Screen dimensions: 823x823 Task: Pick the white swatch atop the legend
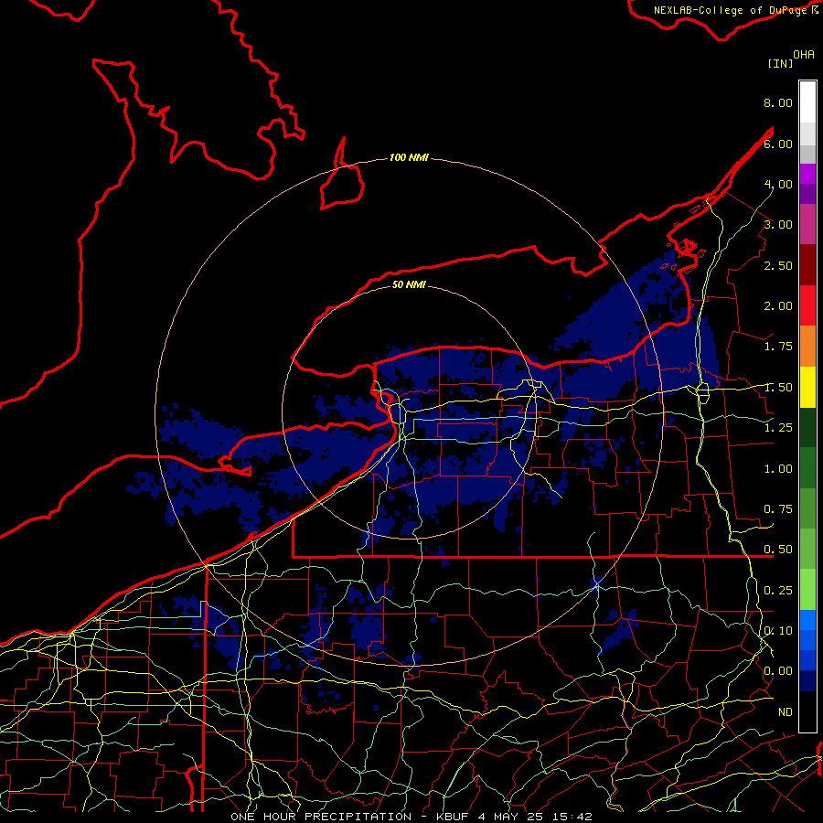click(x=807, y=102)
